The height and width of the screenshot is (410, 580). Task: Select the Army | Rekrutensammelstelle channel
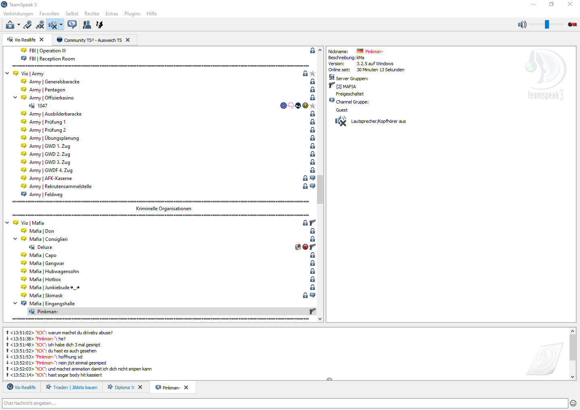tap(60, 186)
